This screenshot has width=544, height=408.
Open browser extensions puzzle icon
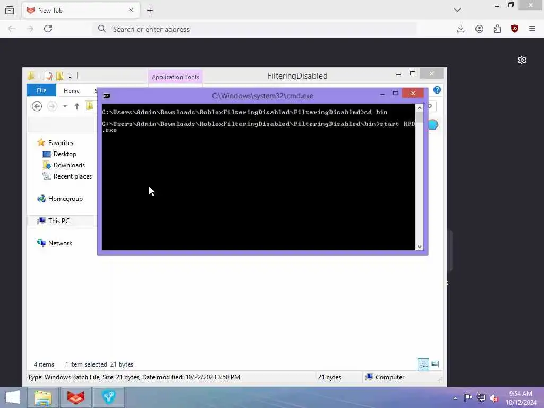tap(497, 29)
